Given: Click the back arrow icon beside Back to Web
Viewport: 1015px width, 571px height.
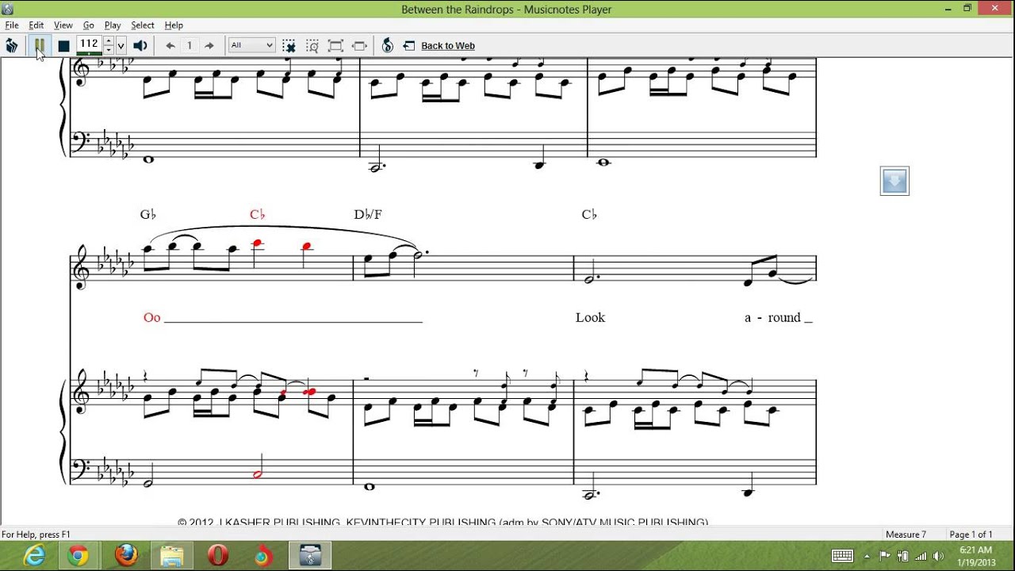Looking at the screenshot, I should click(x=409, y=46).
